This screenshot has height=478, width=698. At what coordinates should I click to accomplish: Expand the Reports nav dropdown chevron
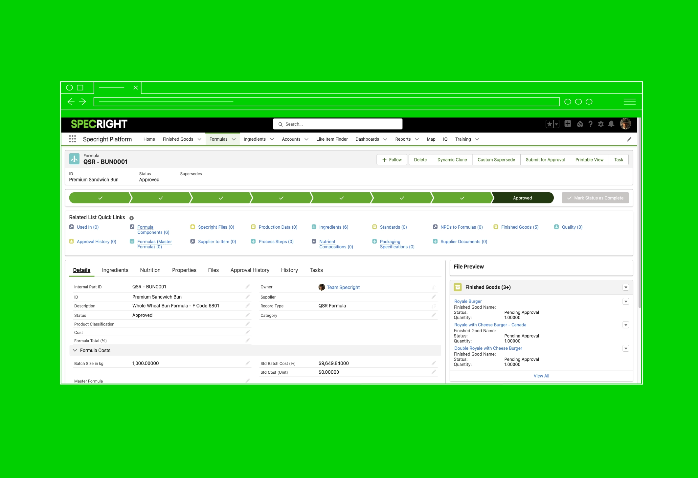(417, 139)
